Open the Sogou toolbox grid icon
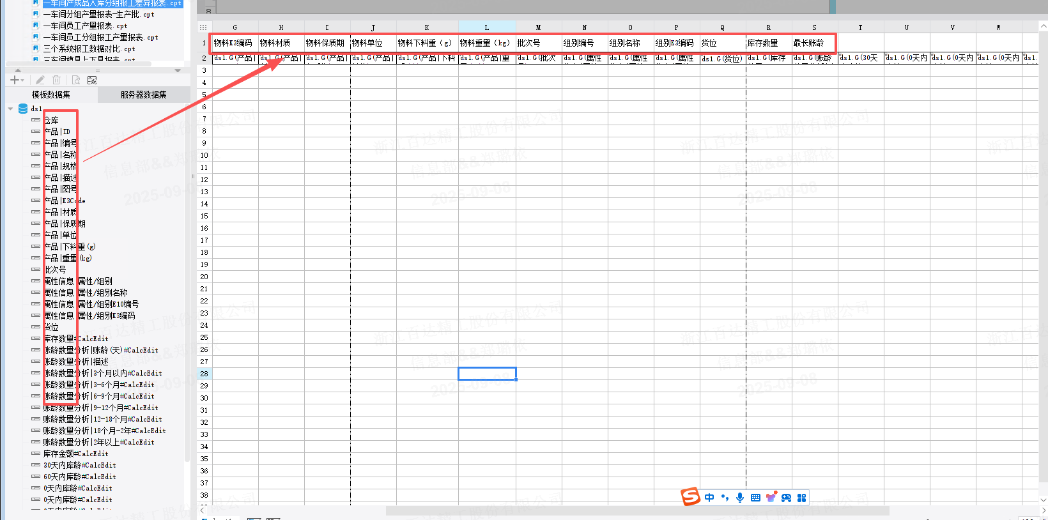Viewport: 1048px width, 520px height. [801, 498]
